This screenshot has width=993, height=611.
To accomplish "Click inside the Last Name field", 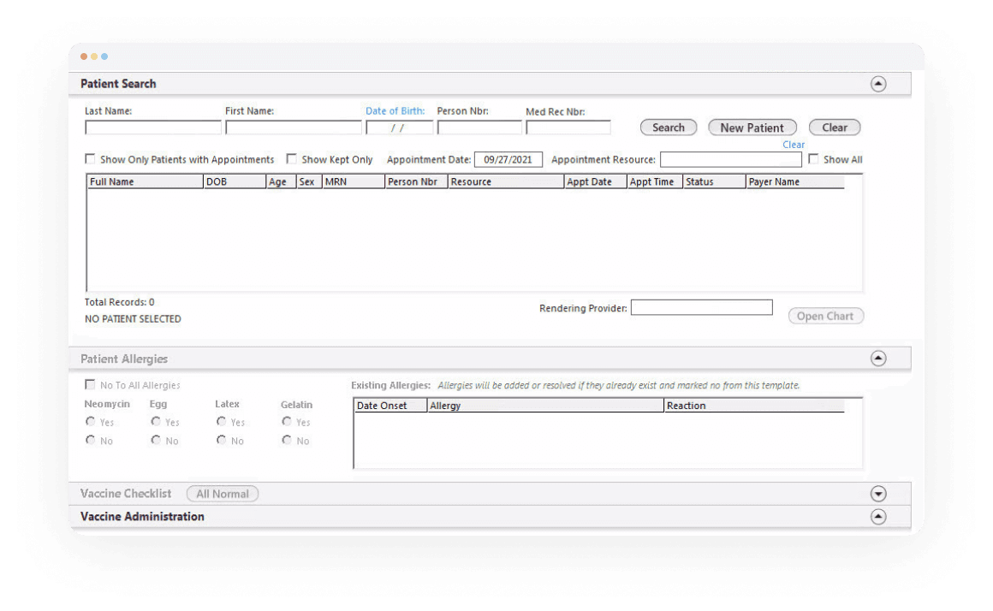I will pyautogui.click(x=152, y=127).
